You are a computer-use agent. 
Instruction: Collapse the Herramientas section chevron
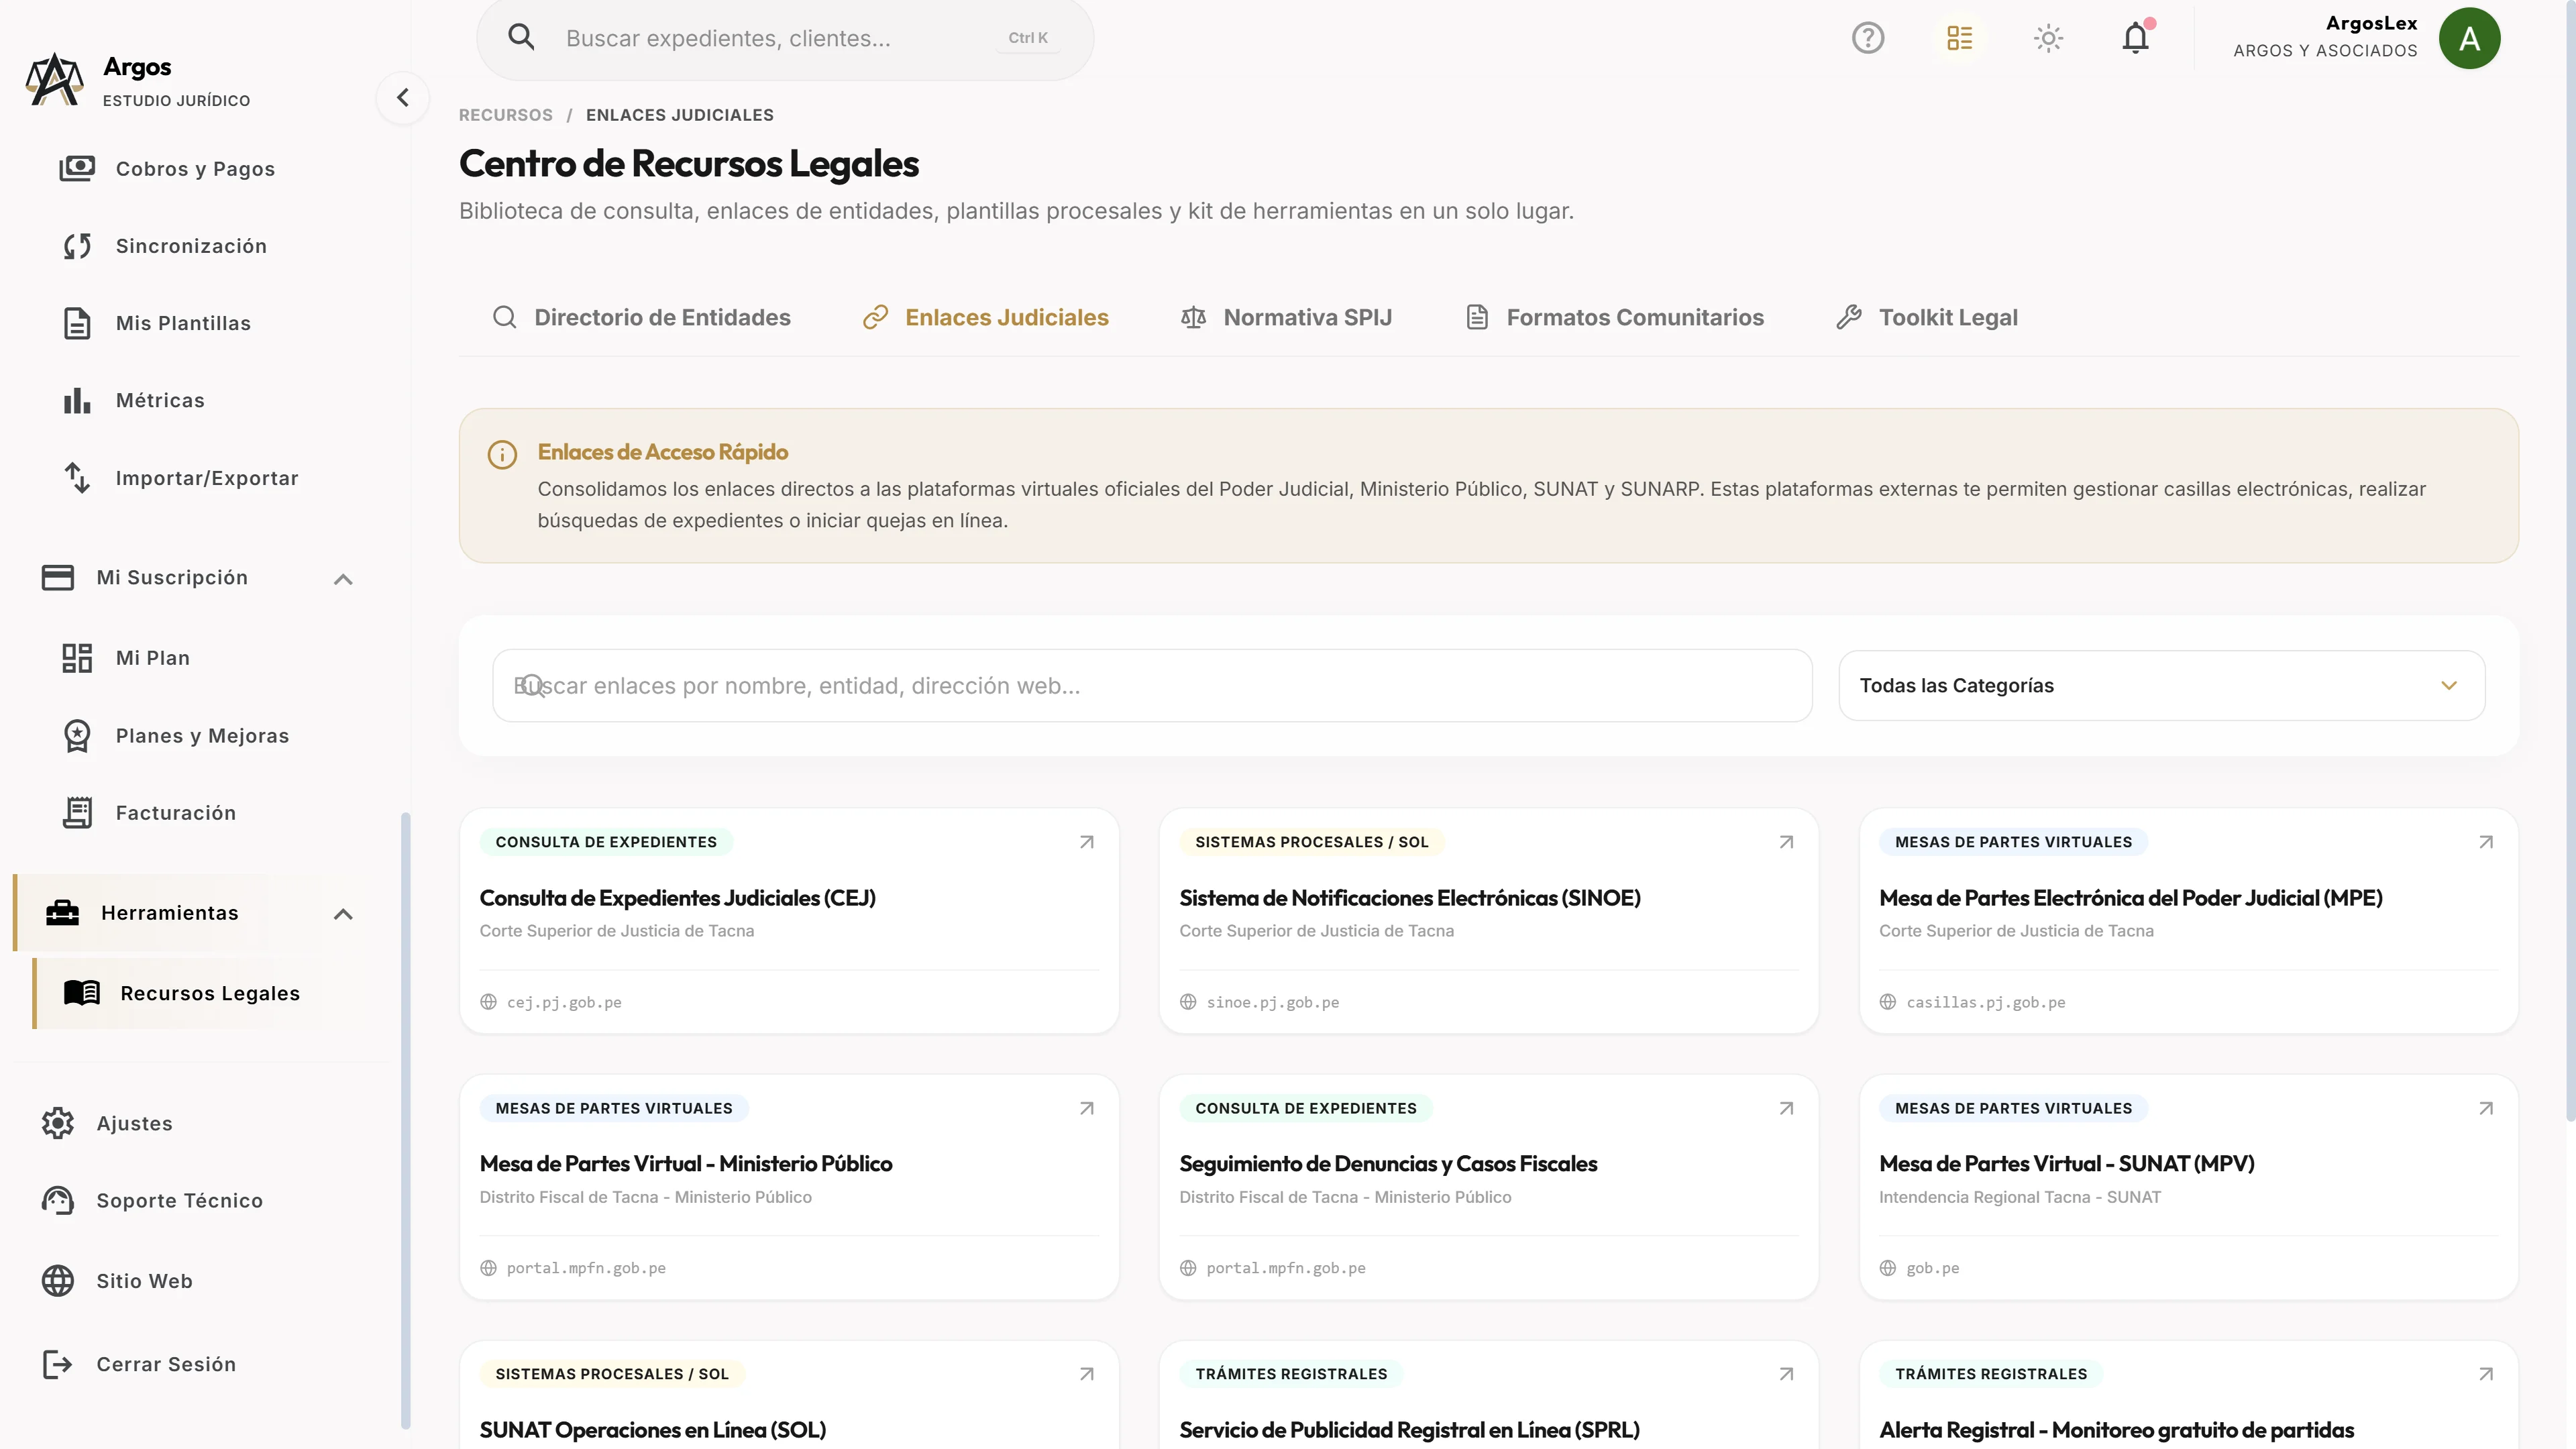coord(343,913)
